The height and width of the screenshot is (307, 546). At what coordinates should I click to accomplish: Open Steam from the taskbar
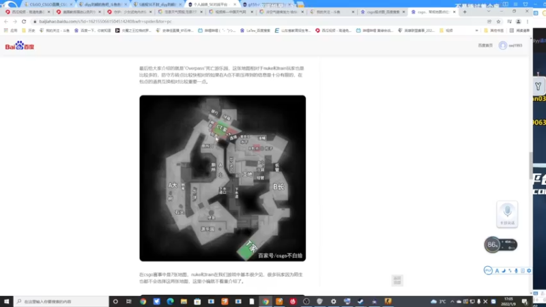pos(360,302)
